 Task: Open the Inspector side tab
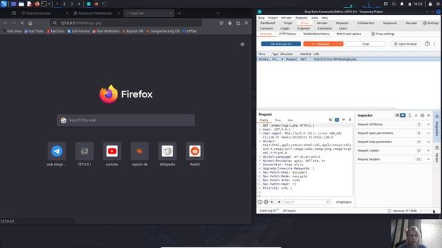coord(436,127)
